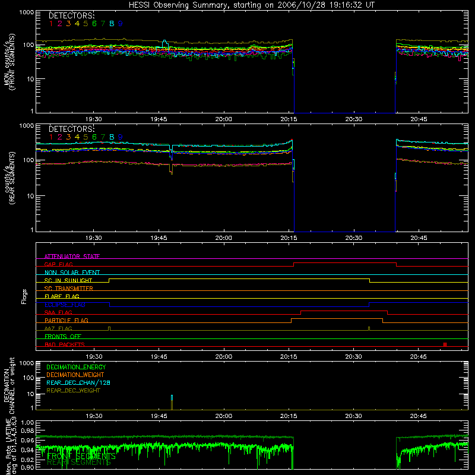Select green detector 6 in rear segments legend
Screen dimensions: 475x475
pos(94,137)
